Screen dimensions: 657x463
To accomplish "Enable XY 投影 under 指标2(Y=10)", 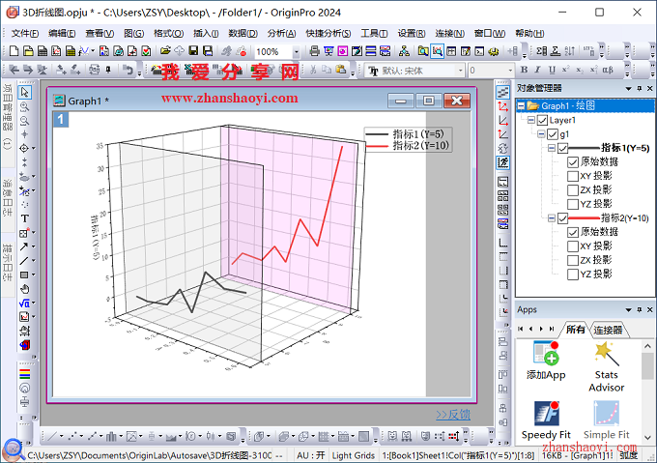I will pos(573,246).
